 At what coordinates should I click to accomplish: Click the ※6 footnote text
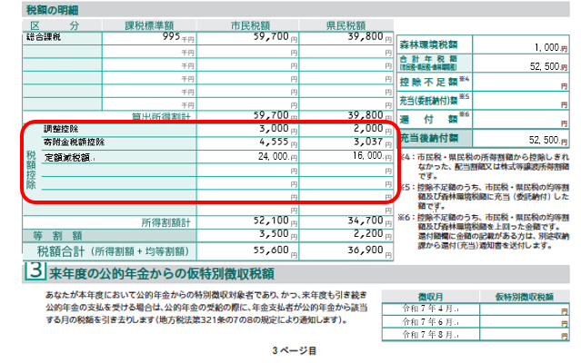point(484,231)
